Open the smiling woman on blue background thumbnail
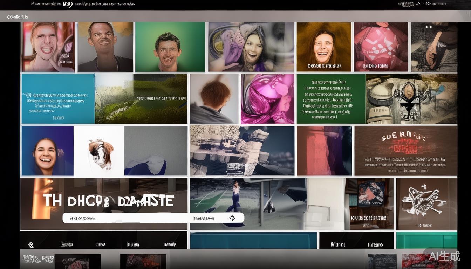The width and height of the screenshot is (471, 269). (x=47, y=151)
